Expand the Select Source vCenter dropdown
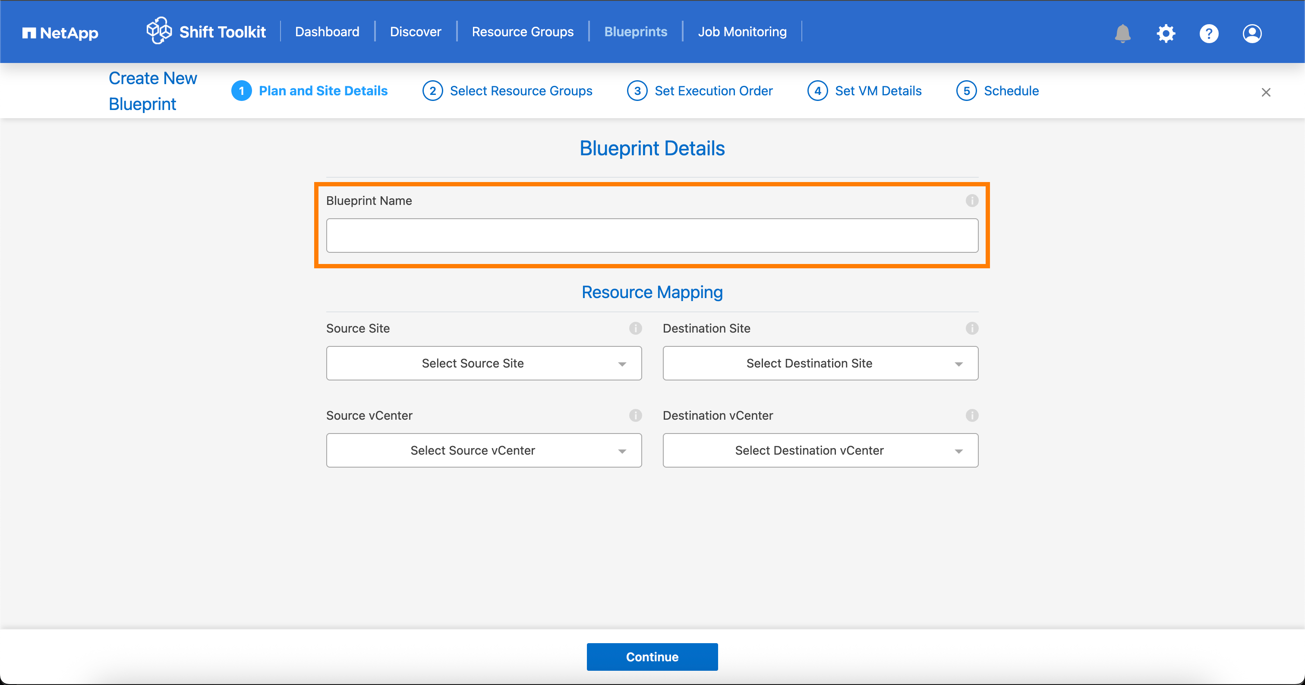 (x=484, y=450)
